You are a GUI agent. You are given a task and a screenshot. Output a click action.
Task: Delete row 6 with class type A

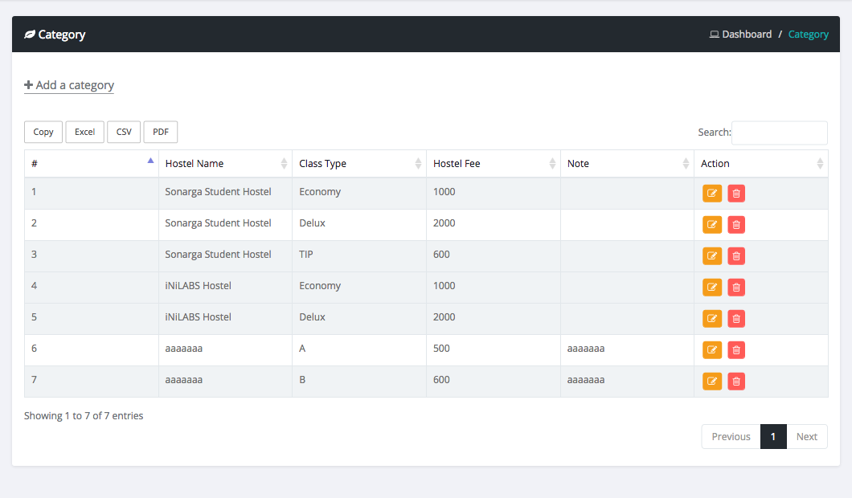(x=736, y=349)
